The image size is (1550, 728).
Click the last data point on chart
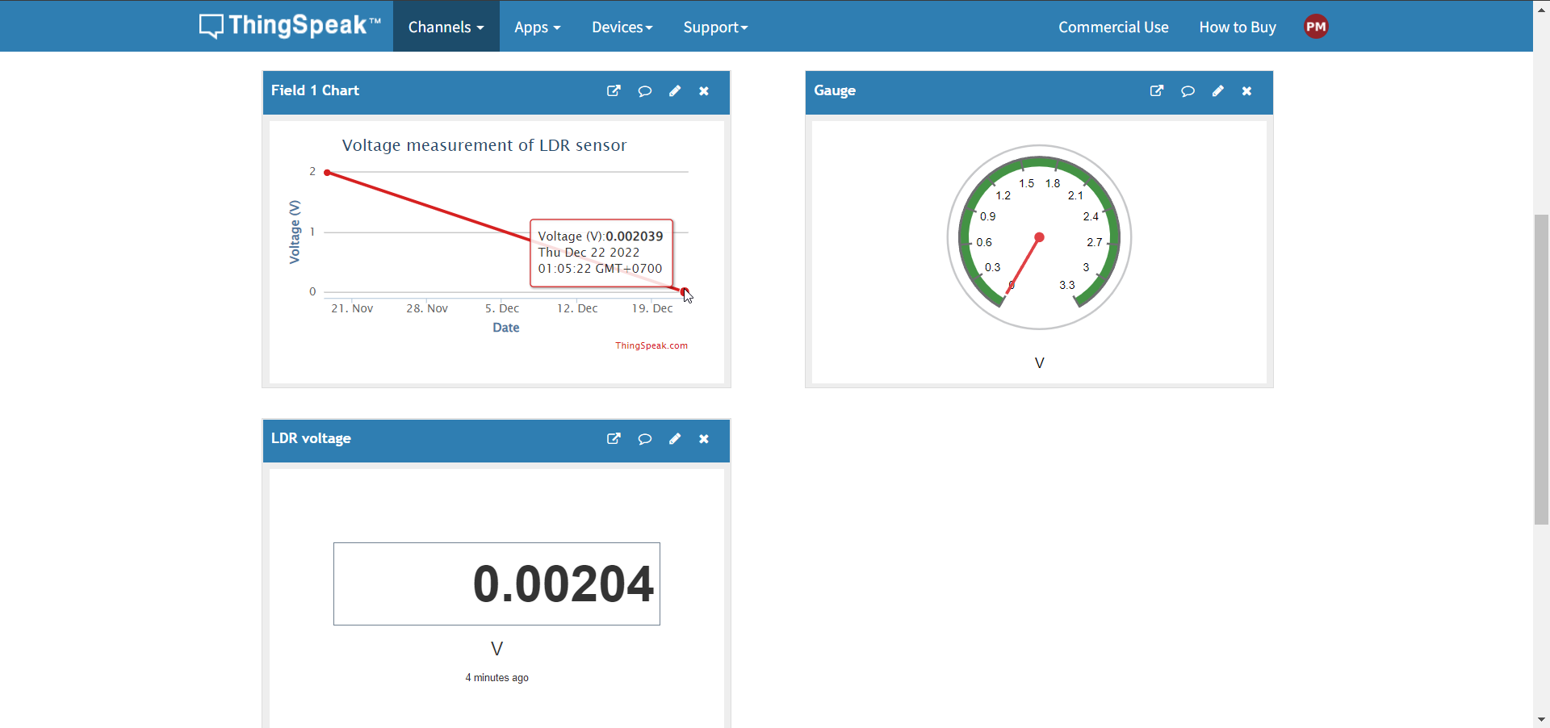685,291
